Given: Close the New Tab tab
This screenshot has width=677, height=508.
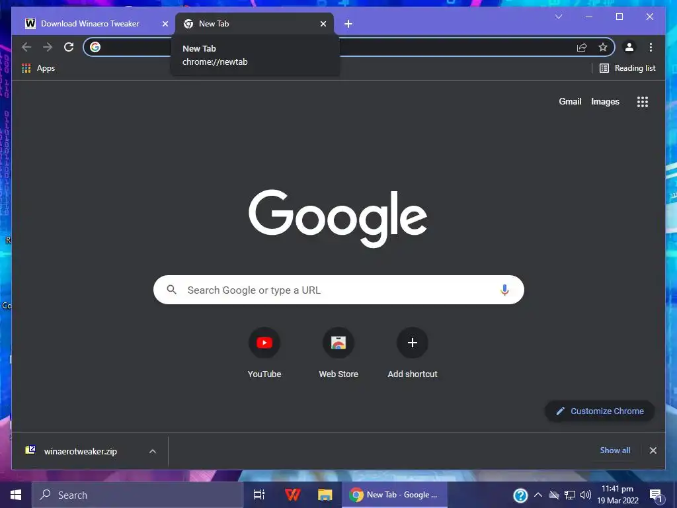Looking at the screenshot, I should coord(323,24).
